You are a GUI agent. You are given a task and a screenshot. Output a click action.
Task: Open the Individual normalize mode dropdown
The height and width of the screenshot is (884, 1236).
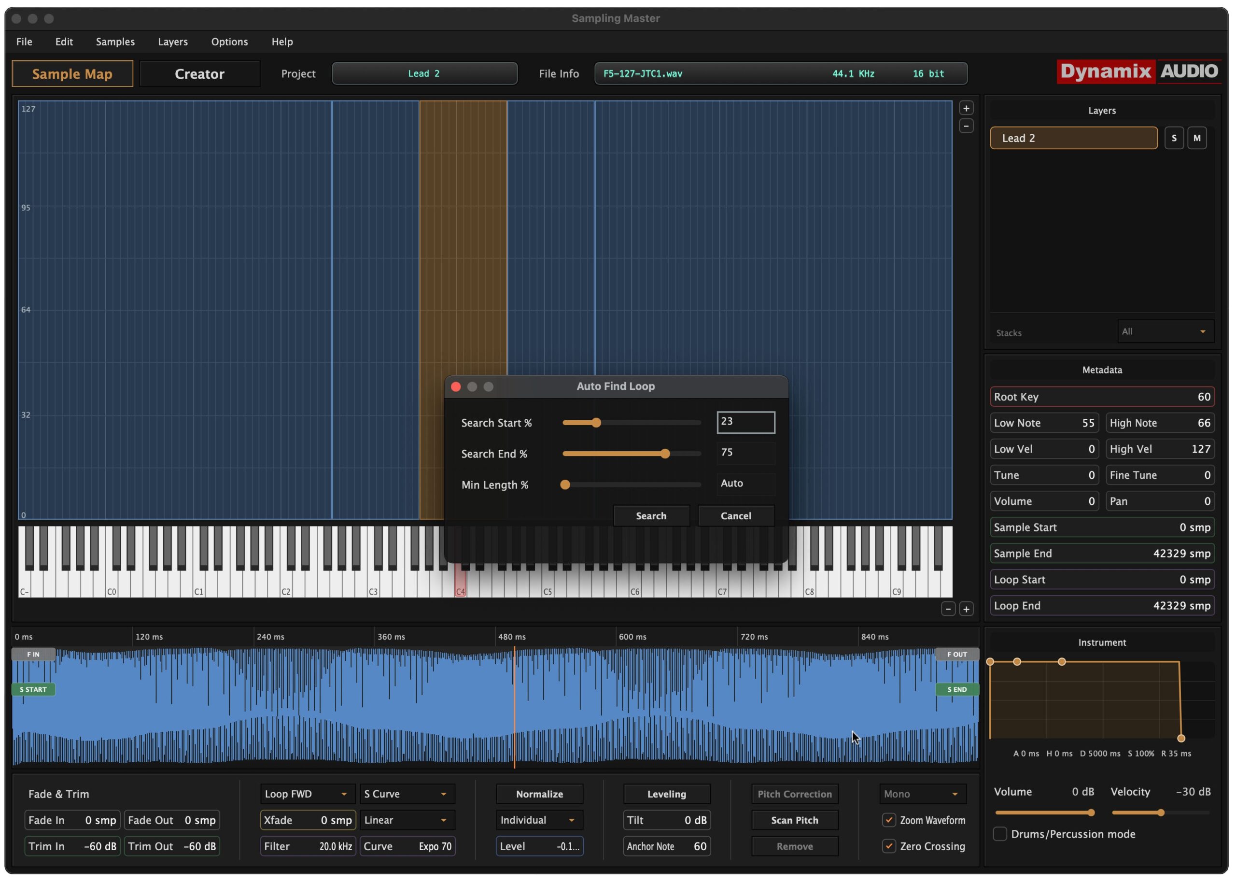538,820
